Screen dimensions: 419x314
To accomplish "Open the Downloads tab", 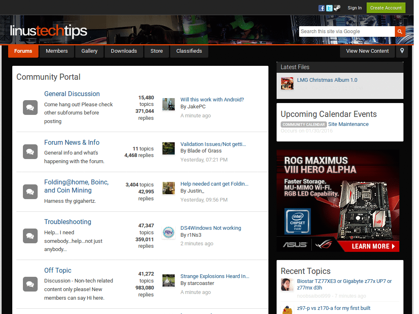I will (124, 51).
